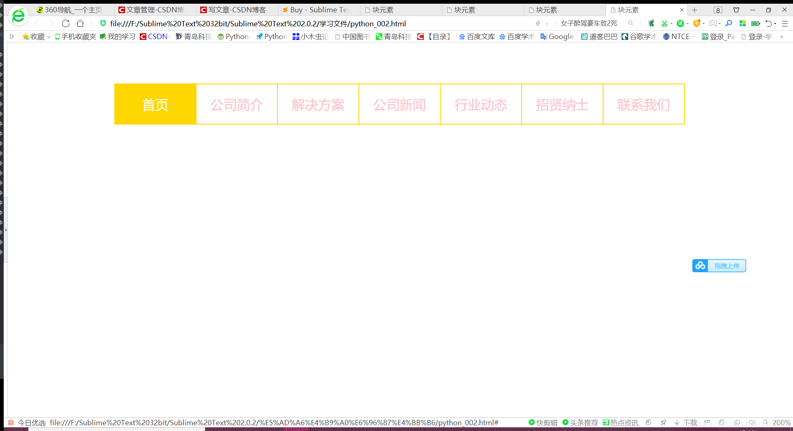Toggle battery saver mode
Screen dimensions: 793x431
(x=756, y=23)
